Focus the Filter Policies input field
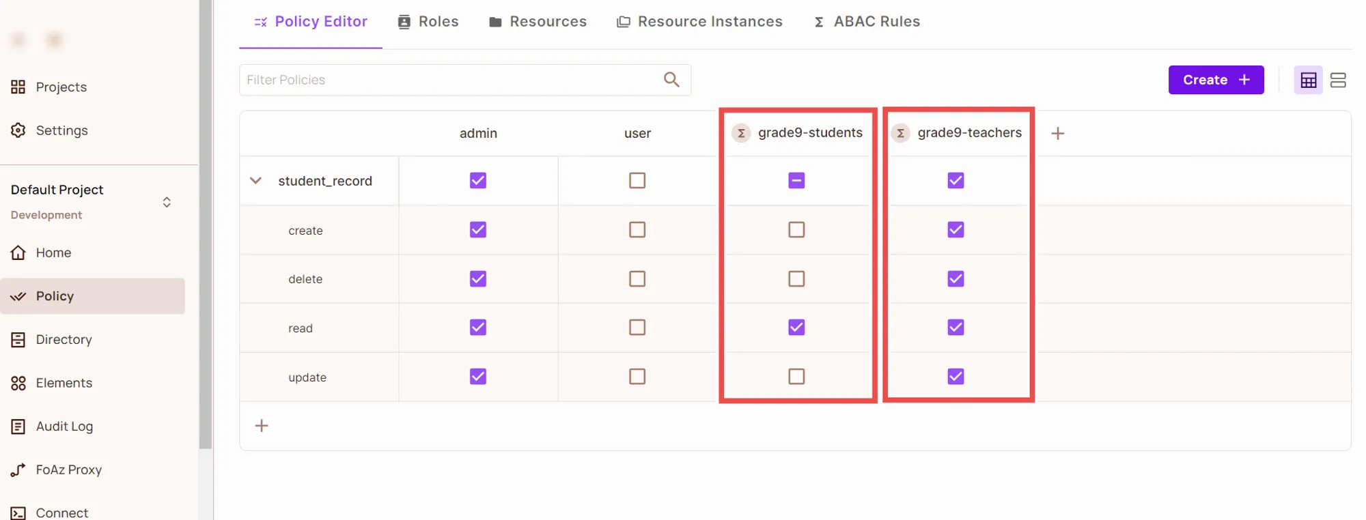1366x520 pixels. [451, 80]
